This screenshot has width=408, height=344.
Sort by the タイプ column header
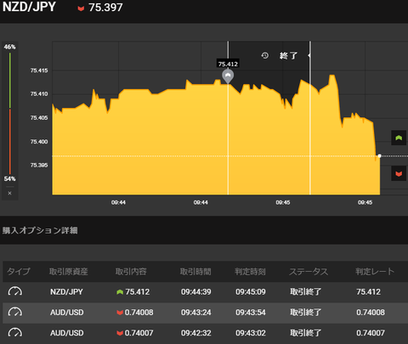(19, 271)
